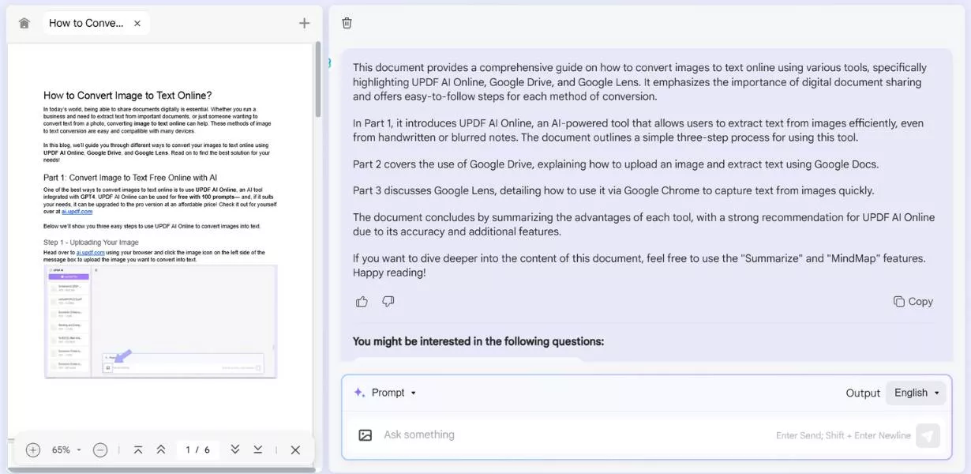The height and width of the screenshot is (474, 971).
Task: Zoom in on the PDF document
Action: [33, 450]
